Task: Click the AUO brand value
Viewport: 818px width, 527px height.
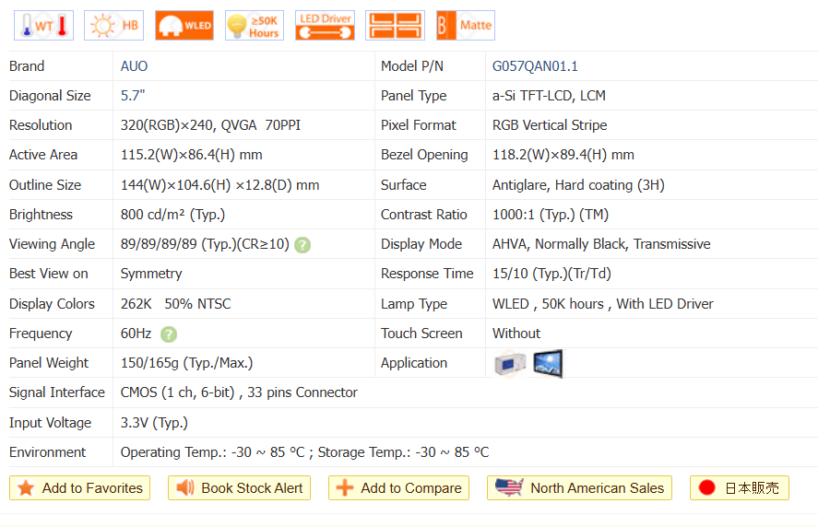Action: pyautogui.click(x=134, y=66)
